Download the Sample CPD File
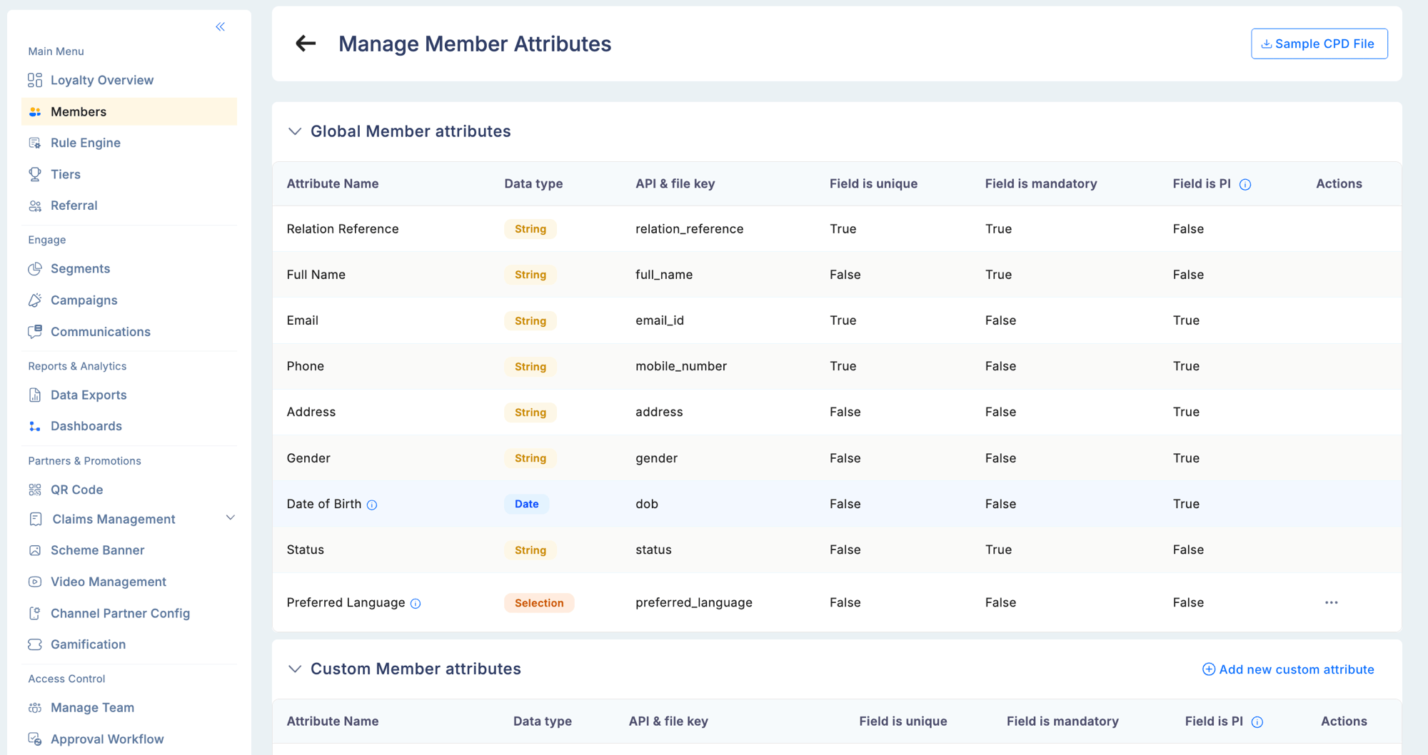 tap(1319, 44)
